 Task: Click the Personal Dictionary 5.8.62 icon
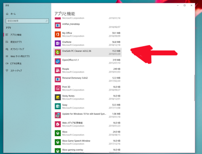[58, 79]
